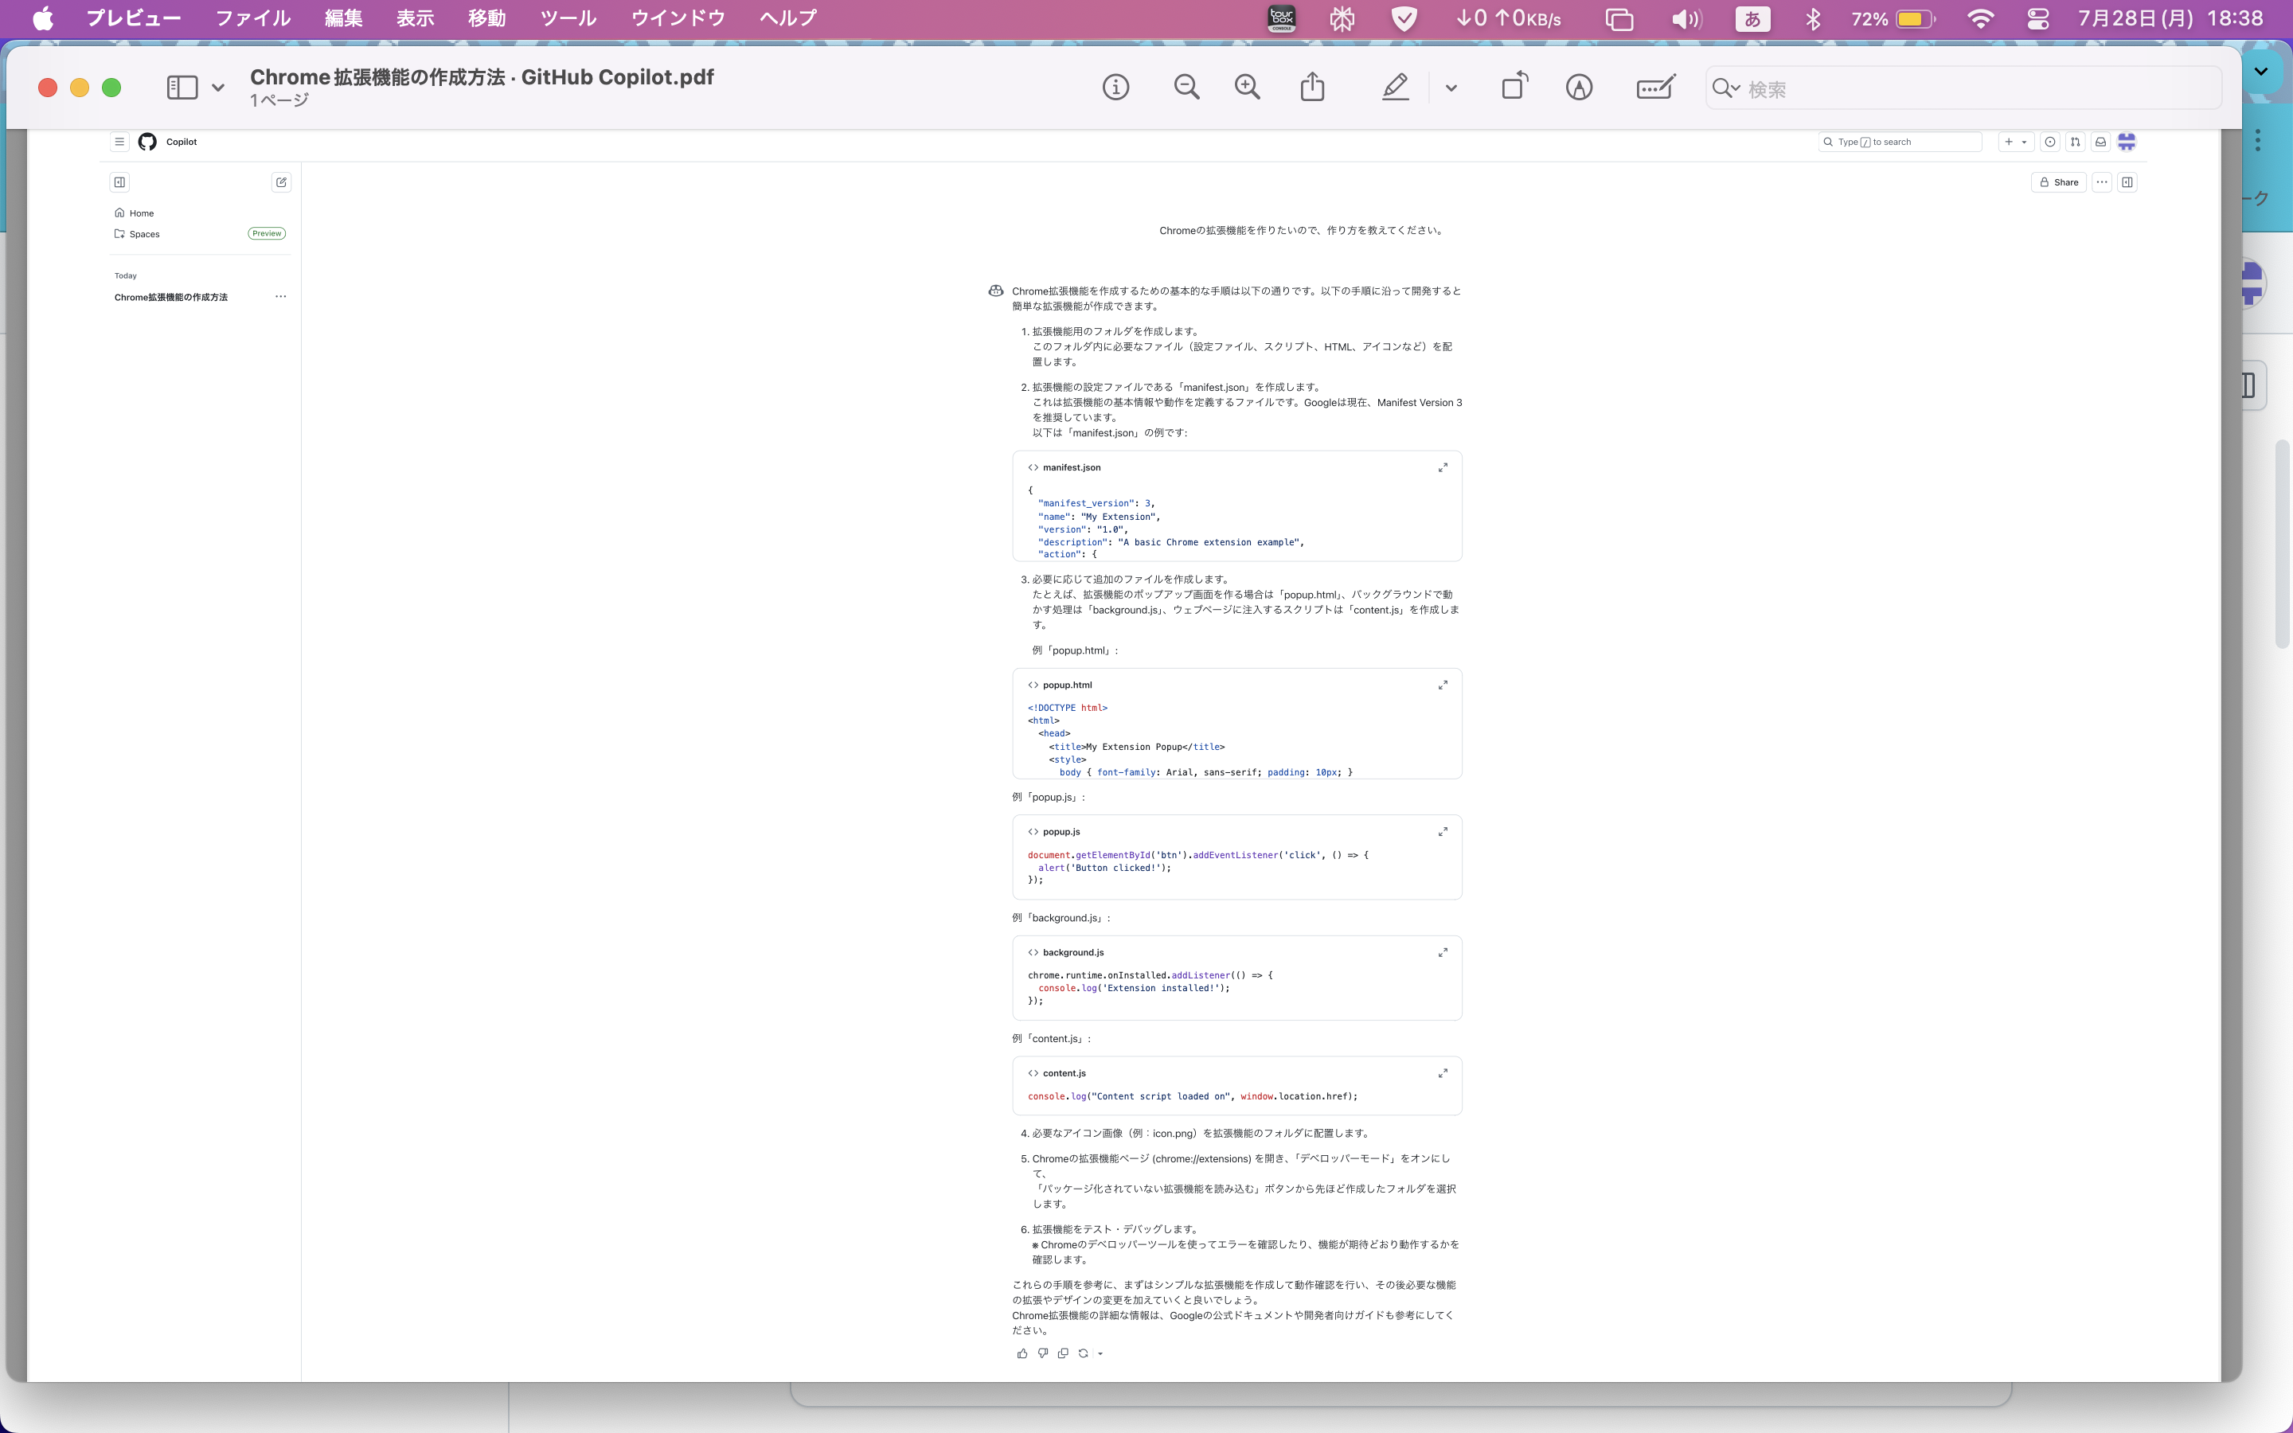Screen dimensions: 2293x1433
Task: Zoom in the PDF view
Action: 1247,88
